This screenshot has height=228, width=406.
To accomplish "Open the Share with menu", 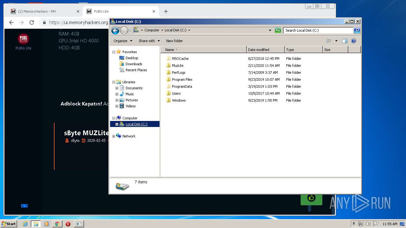I will (x=149, y=41).
